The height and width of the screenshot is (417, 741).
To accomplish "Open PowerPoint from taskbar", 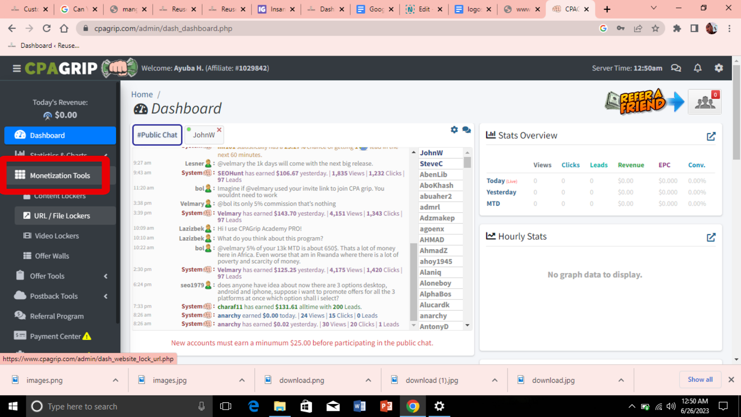I will click(x=386, y=406).
